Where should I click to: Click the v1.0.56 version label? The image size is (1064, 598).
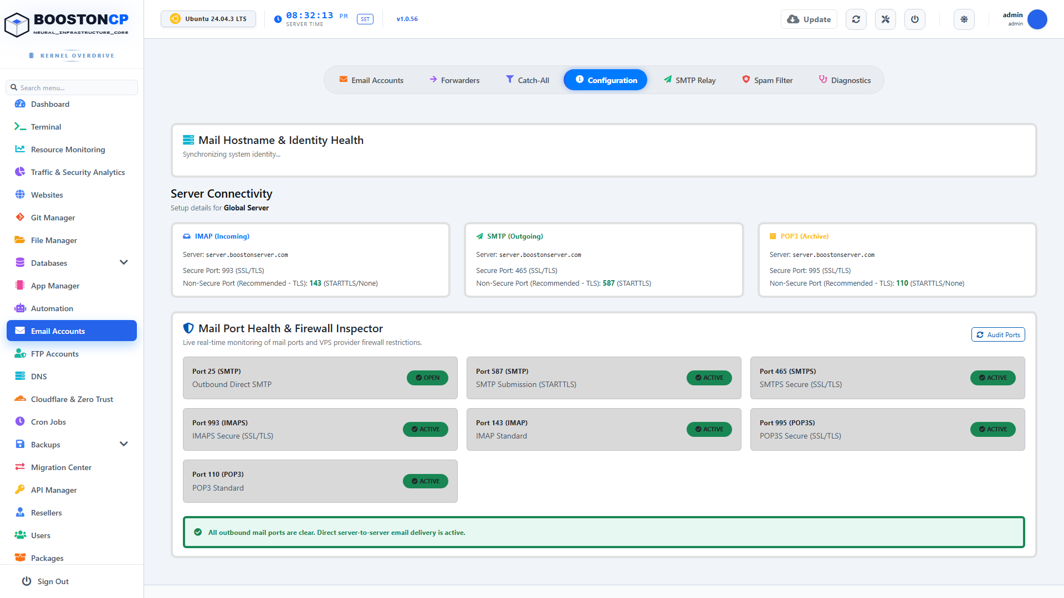coord(407,19)
